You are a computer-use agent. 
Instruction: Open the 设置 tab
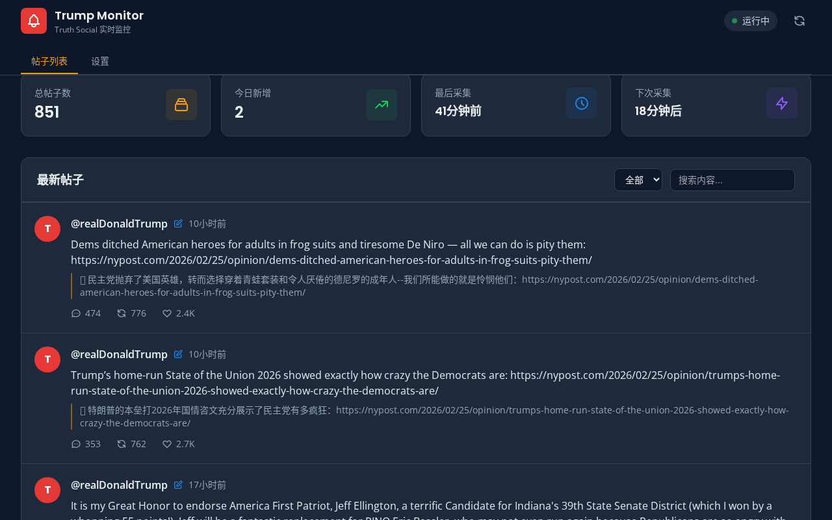coord(100,62)
